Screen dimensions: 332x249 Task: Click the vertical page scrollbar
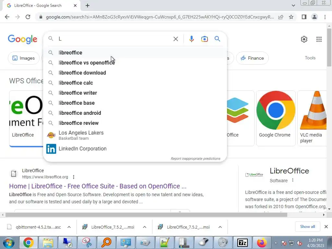(x=329, y=47)
